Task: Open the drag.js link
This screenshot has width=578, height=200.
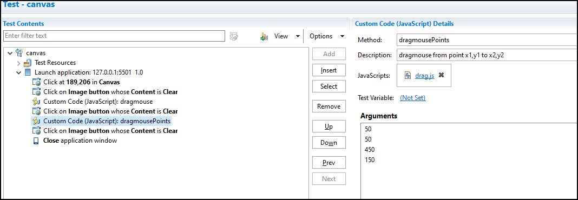Action: tap(425, 76)
